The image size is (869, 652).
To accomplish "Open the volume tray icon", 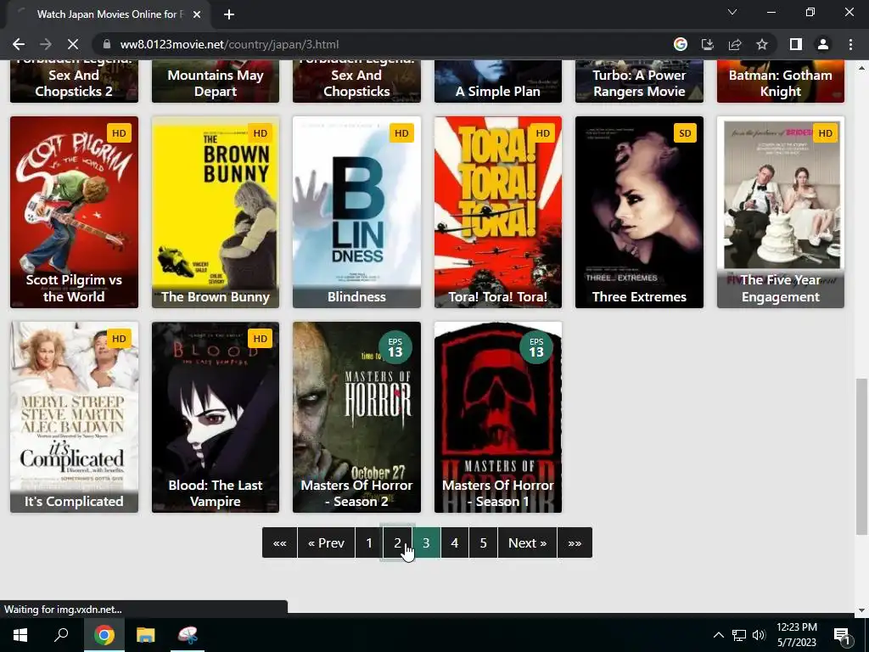I will [x=759, y=635].
